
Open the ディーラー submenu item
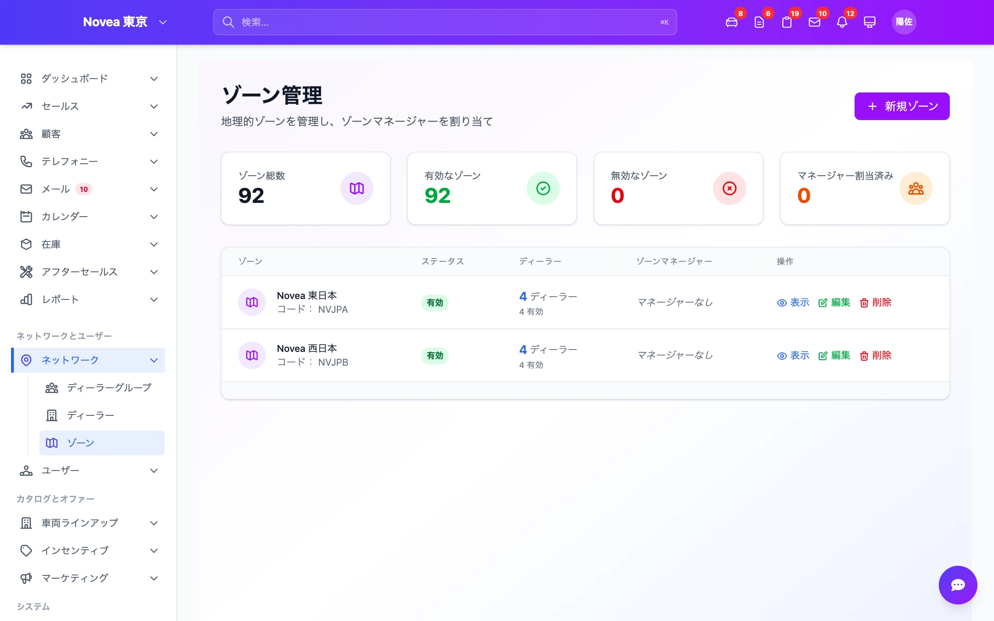tap(102, 415)
